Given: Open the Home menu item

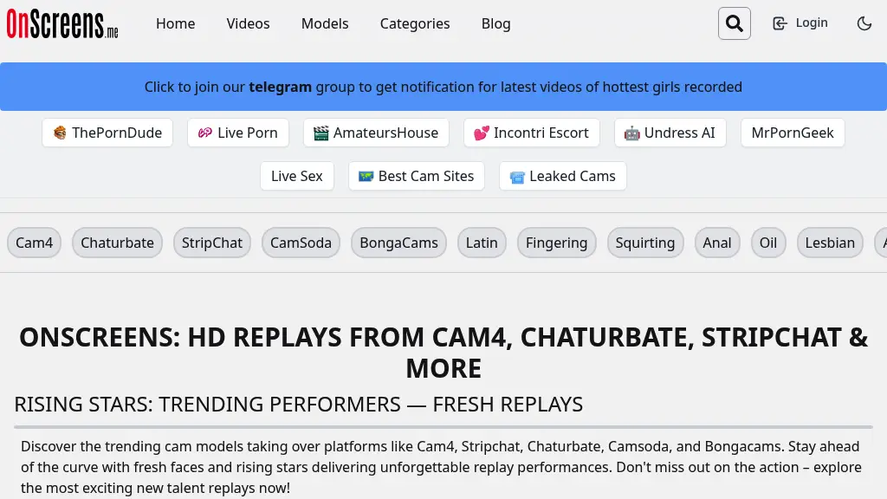Looking at the screenshot, I should (x=175, y=23).
